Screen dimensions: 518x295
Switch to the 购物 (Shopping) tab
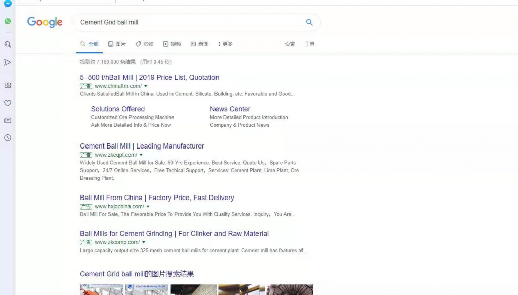coord(144,44)
